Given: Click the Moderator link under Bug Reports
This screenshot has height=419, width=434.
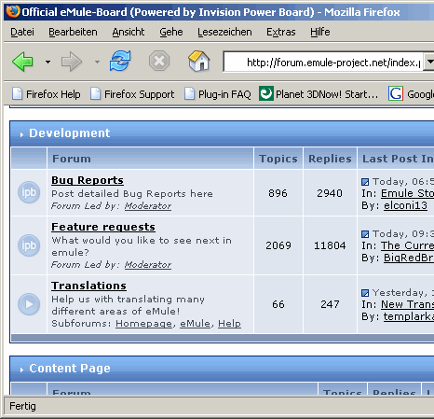Looking at the screenshot, I should point(148,206).
